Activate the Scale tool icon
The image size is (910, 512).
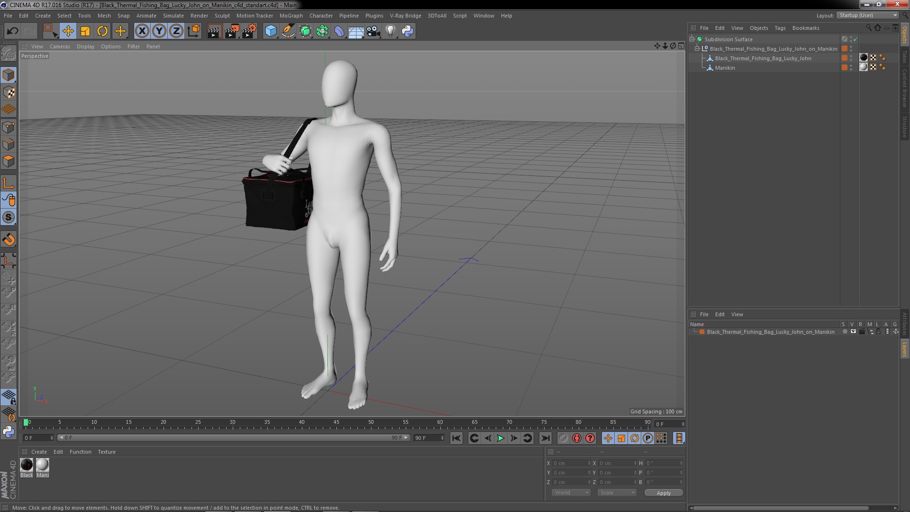(85, 31)
